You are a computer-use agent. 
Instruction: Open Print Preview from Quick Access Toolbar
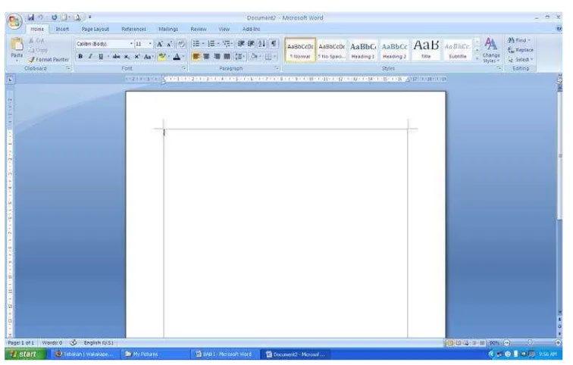(77, 17)
